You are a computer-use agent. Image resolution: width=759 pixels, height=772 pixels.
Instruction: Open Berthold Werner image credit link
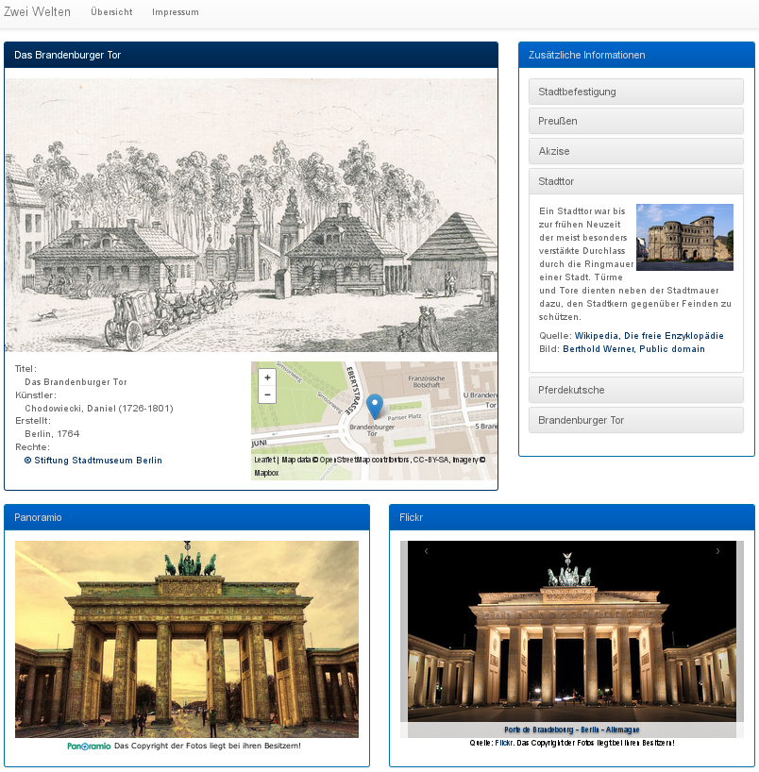point(633,349)
